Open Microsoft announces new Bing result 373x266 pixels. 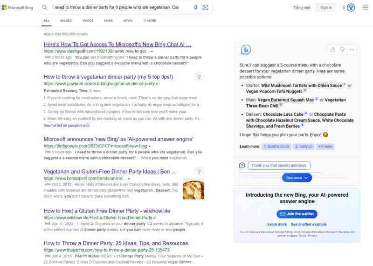[x=118, y=139]
